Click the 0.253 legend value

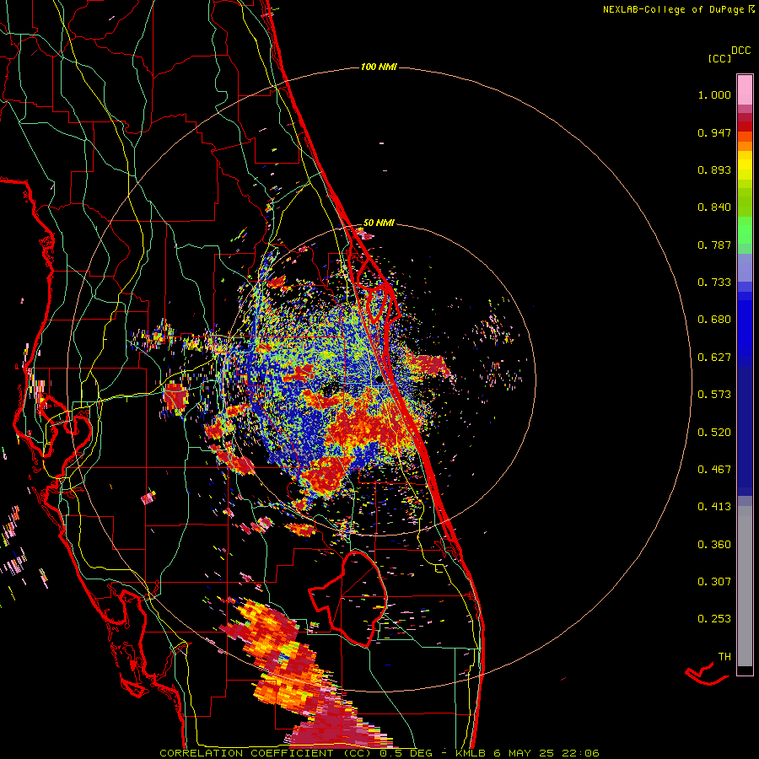point(714,619)
